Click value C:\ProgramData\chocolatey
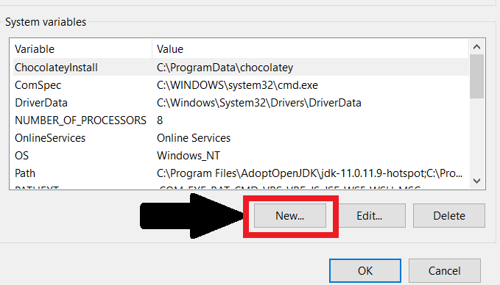500x285 pixels. click(x=225, y=68)
